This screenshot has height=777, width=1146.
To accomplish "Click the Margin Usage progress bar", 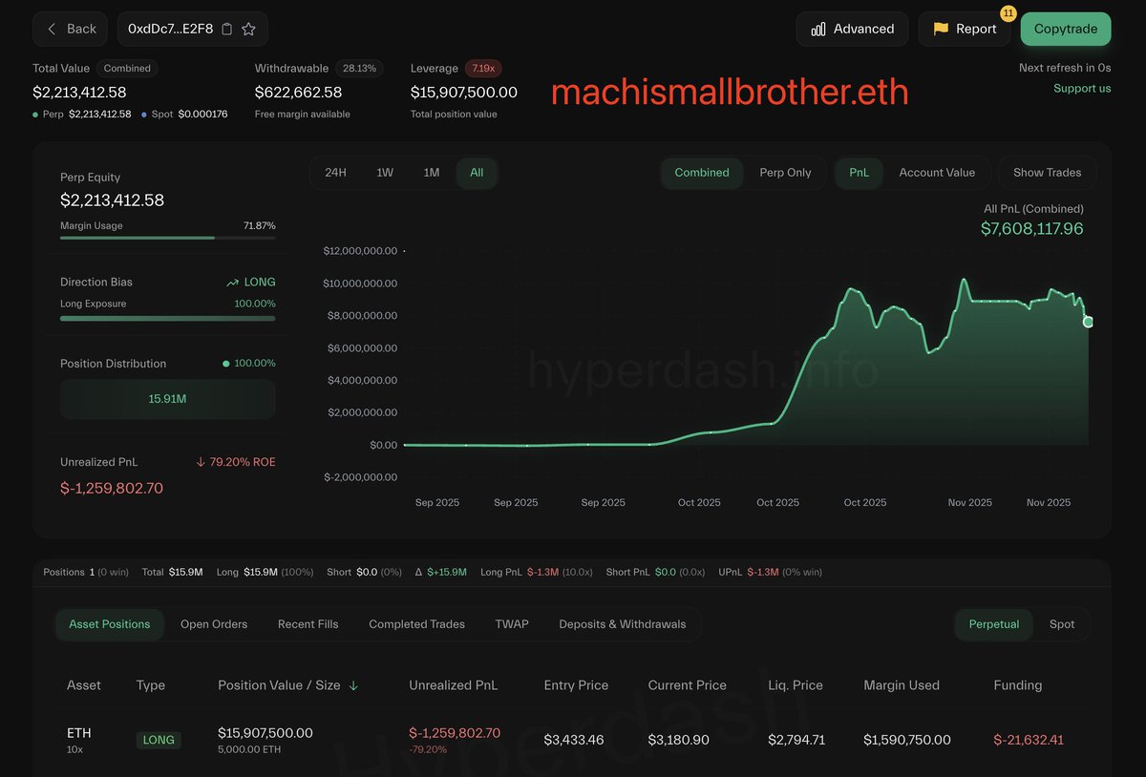I will (167, 238).
